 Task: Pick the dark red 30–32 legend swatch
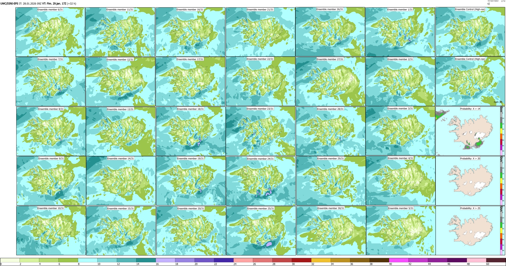301,260
